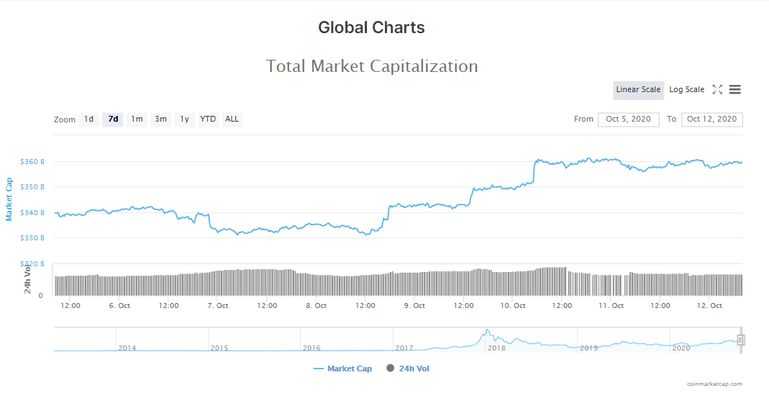Open the chart hamburger context menu
The image size is (769, 398).
click(x=734, y=90)
